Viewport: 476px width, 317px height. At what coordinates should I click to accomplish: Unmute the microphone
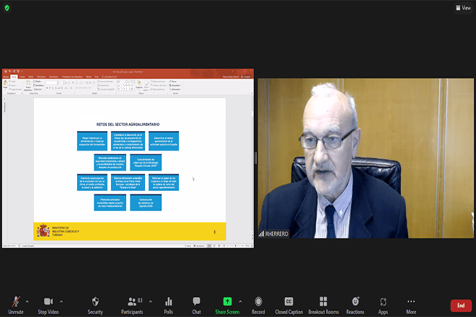[16, 305]
